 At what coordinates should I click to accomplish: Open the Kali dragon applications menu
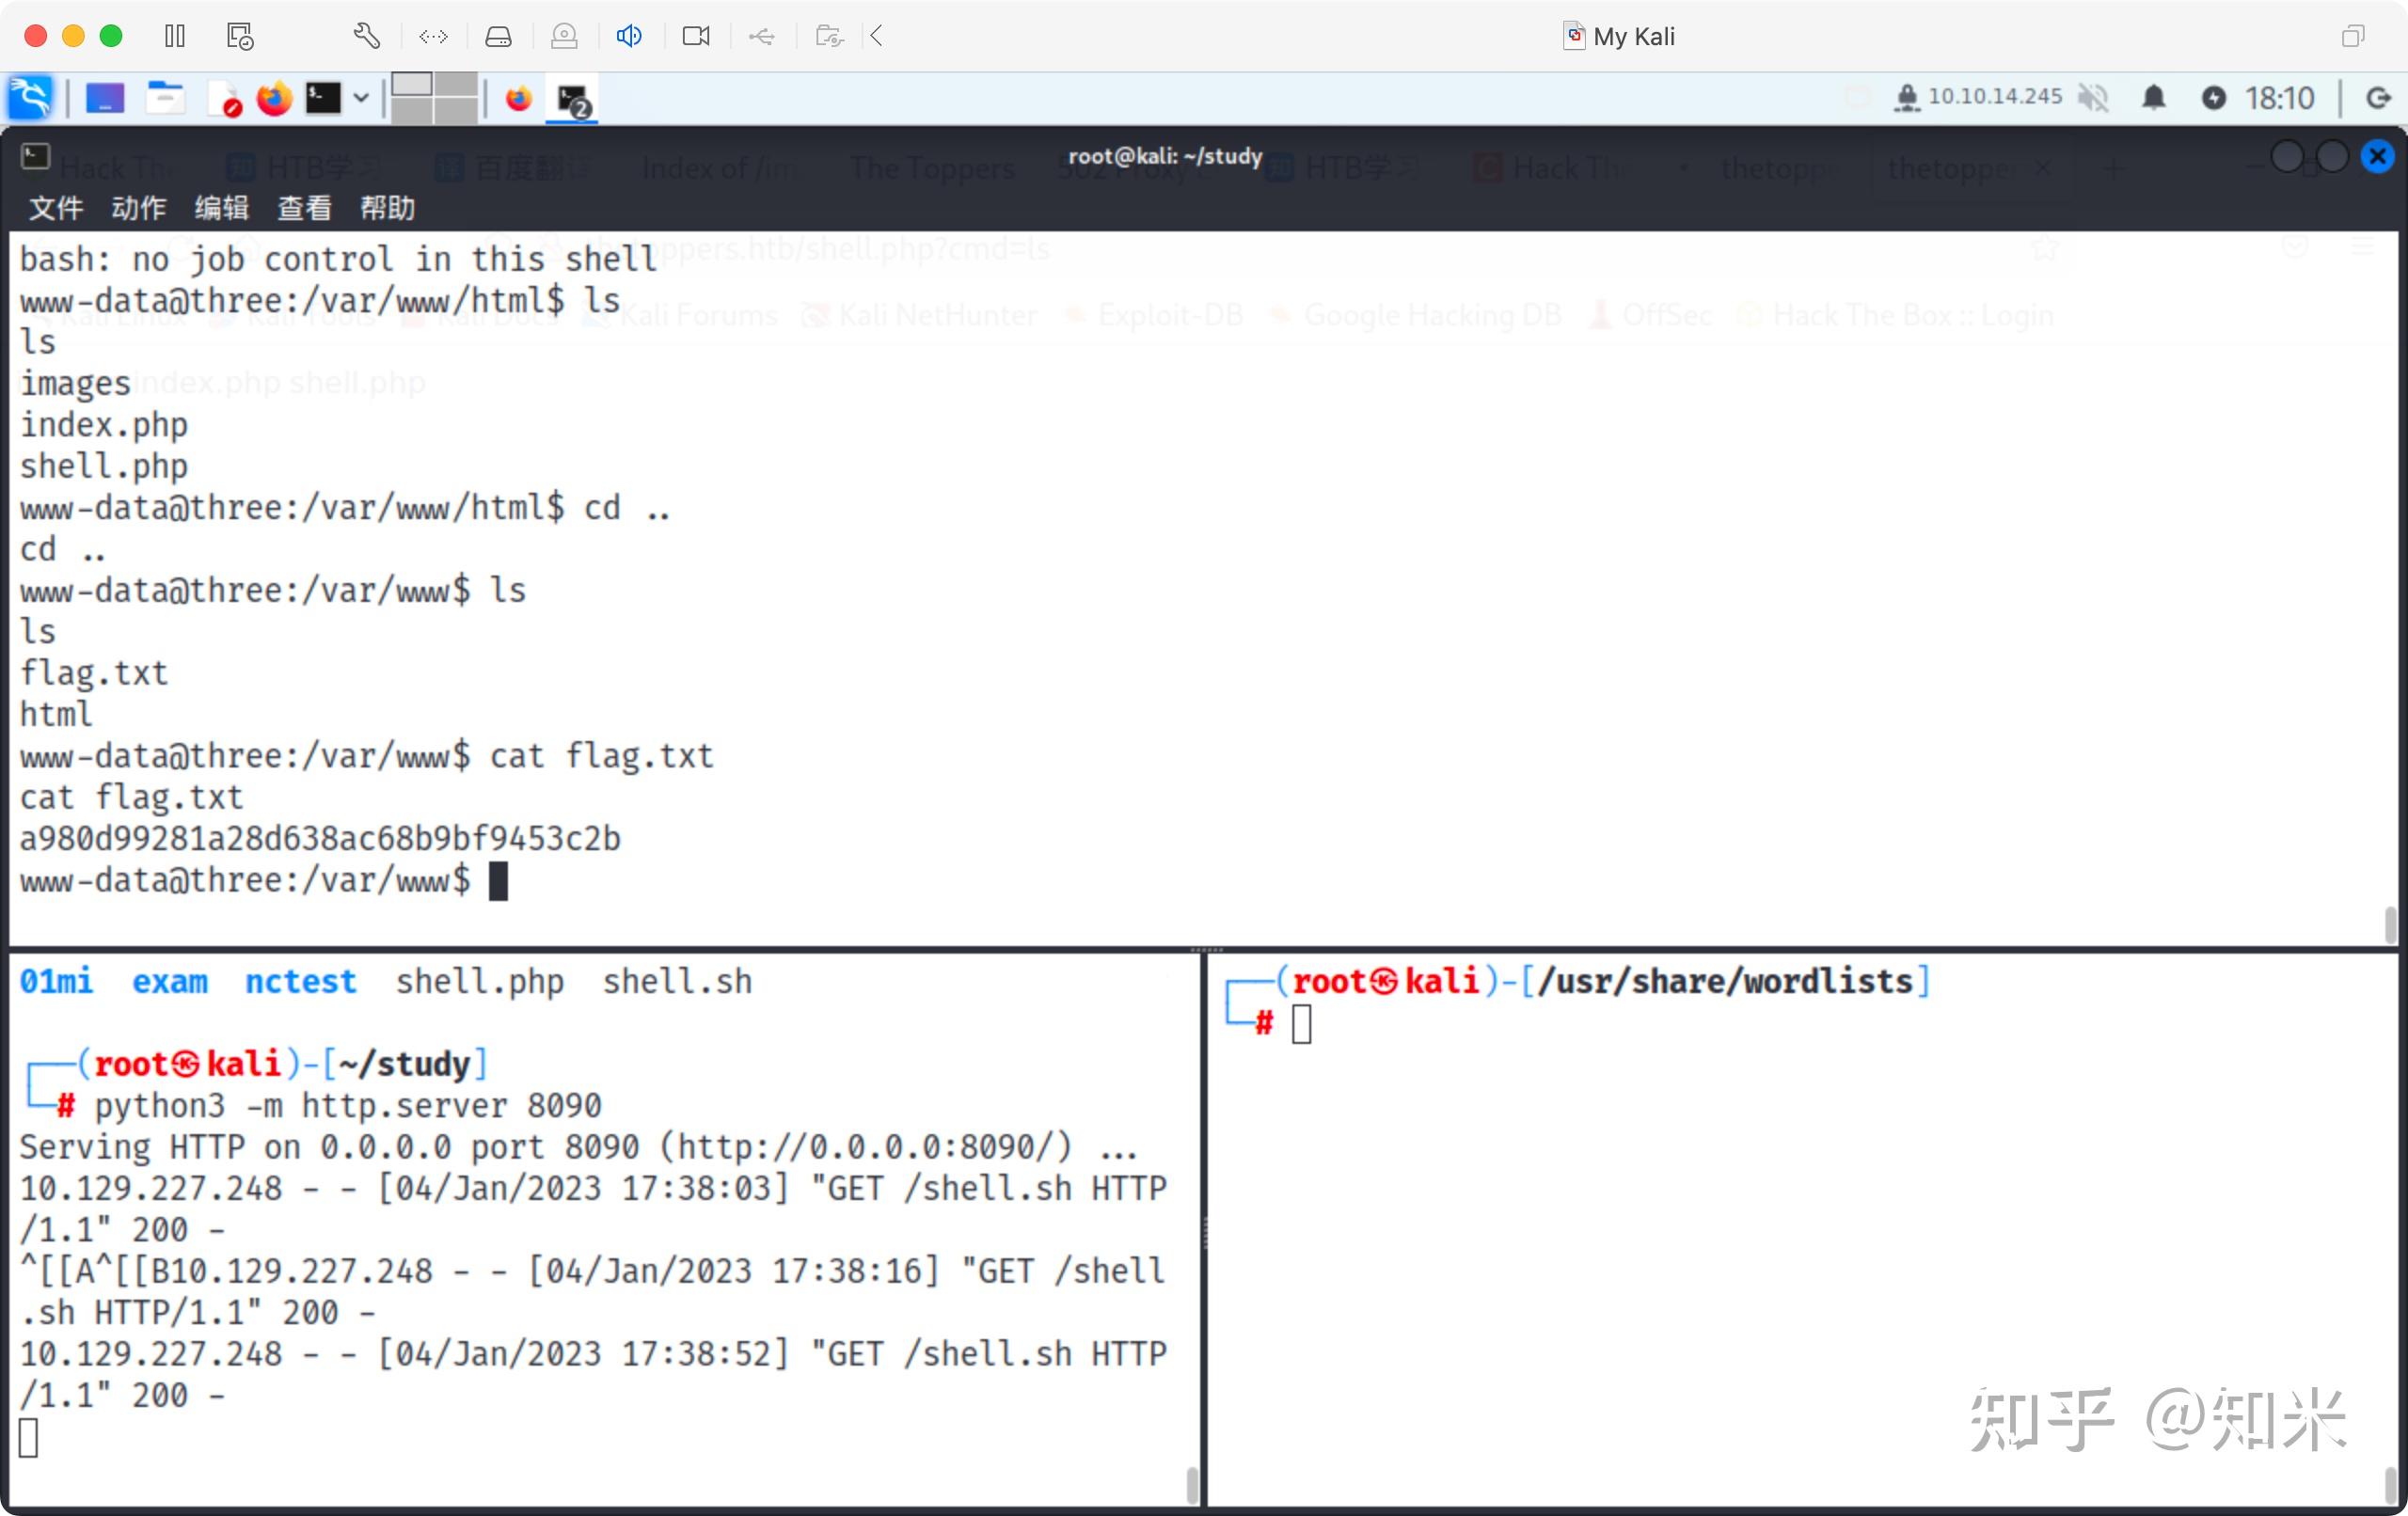(x=30, y=97)
